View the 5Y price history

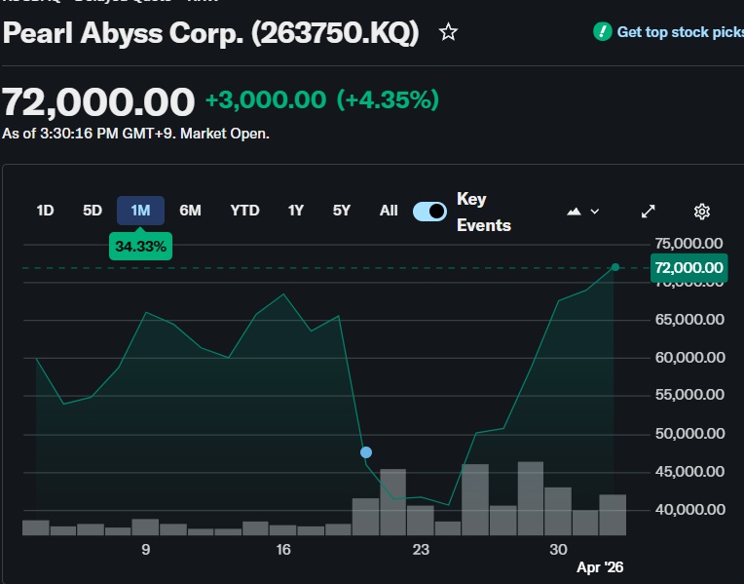tap(341, 211)
